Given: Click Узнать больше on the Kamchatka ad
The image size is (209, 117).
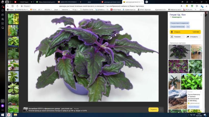Looking at the screenshot, I should [194, 107].
